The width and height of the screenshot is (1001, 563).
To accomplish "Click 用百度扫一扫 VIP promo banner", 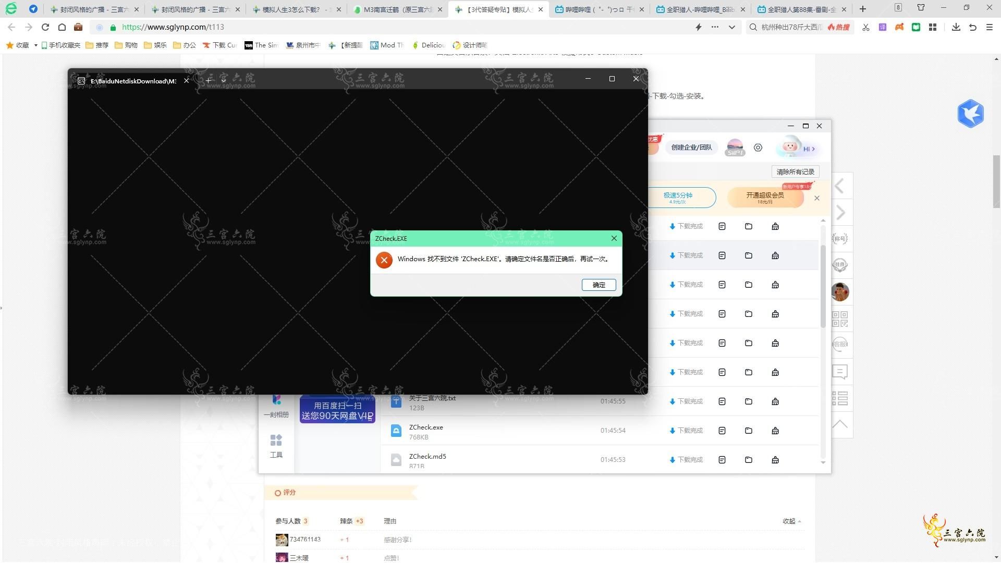I will tap(337, 410).
